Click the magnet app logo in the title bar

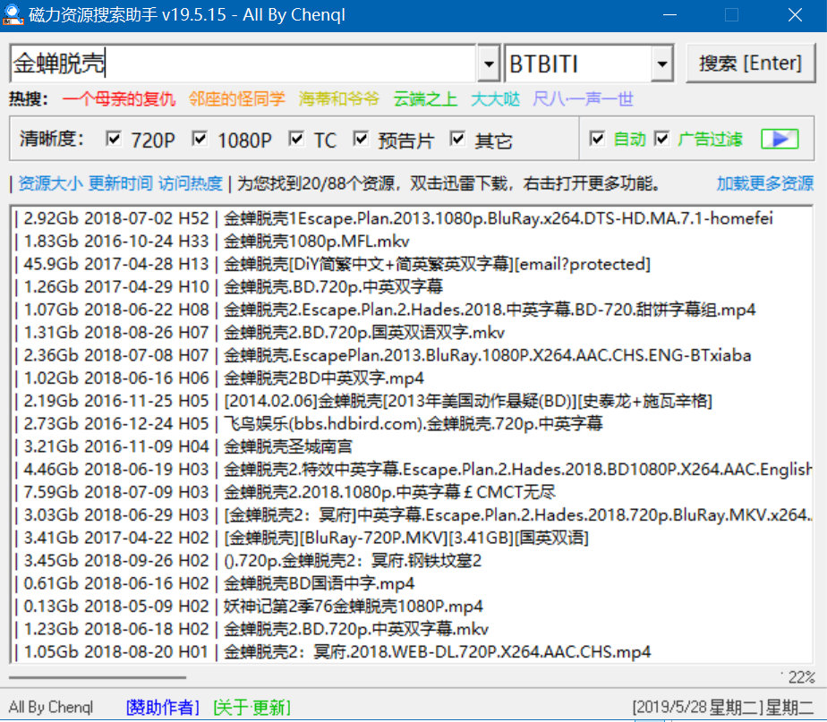click(13, 14)
